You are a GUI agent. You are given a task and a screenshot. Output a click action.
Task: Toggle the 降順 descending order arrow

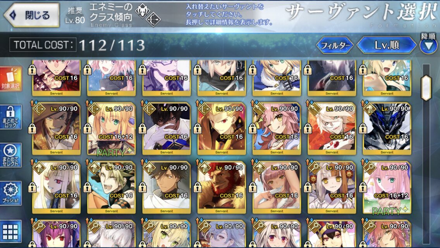[428, 46]
